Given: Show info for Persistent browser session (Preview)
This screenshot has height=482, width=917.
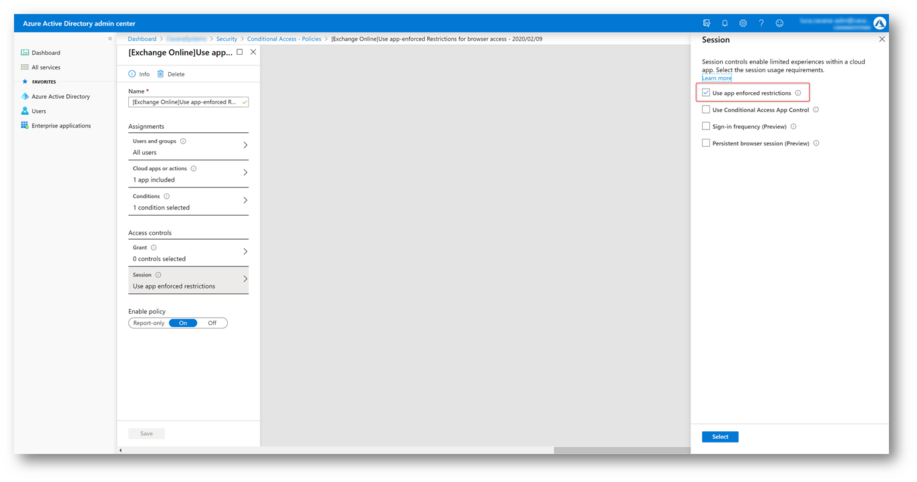Looking at the screenshot, I should point(816,144).
